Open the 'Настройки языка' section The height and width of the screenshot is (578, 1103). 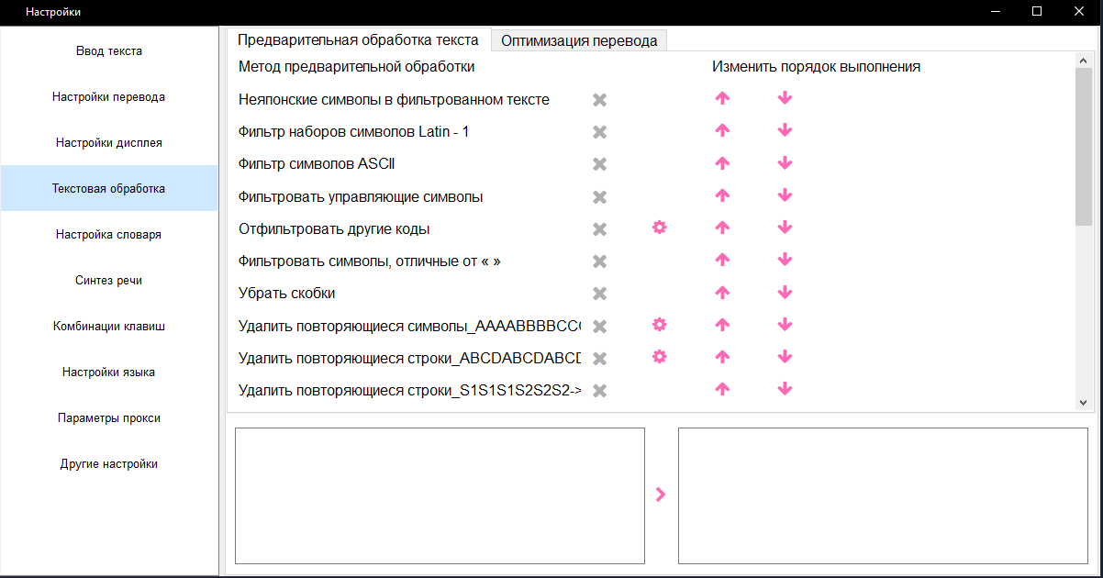coord(109,372)
